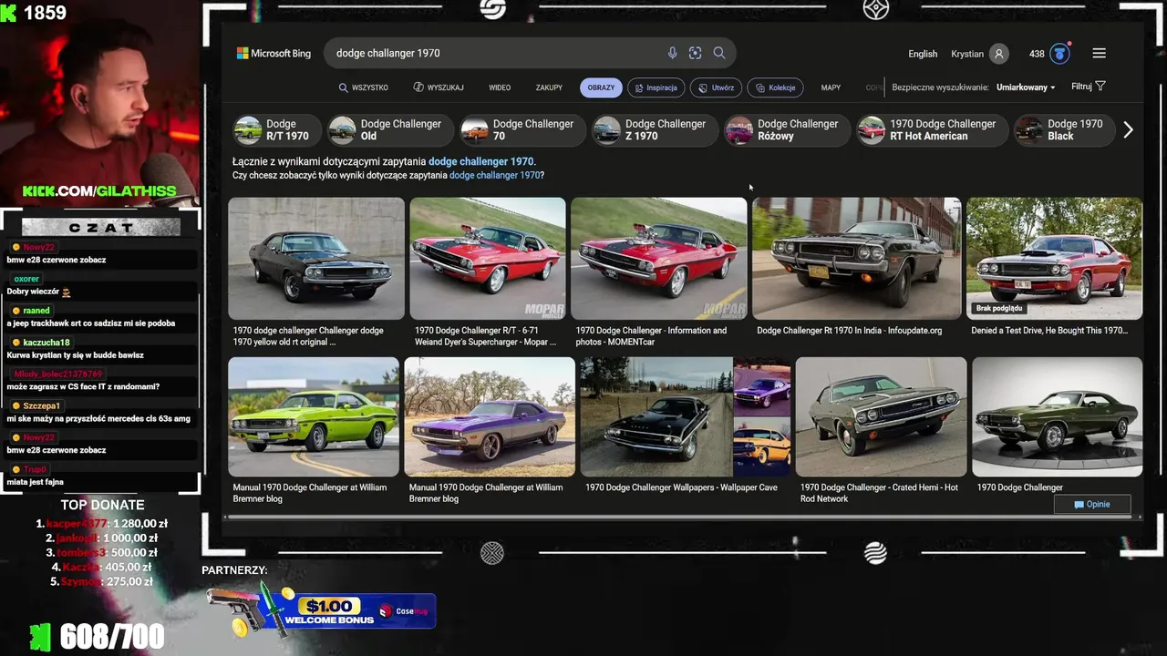Switch language to English
1167x656 pixels.
click(x=923, y=54)
